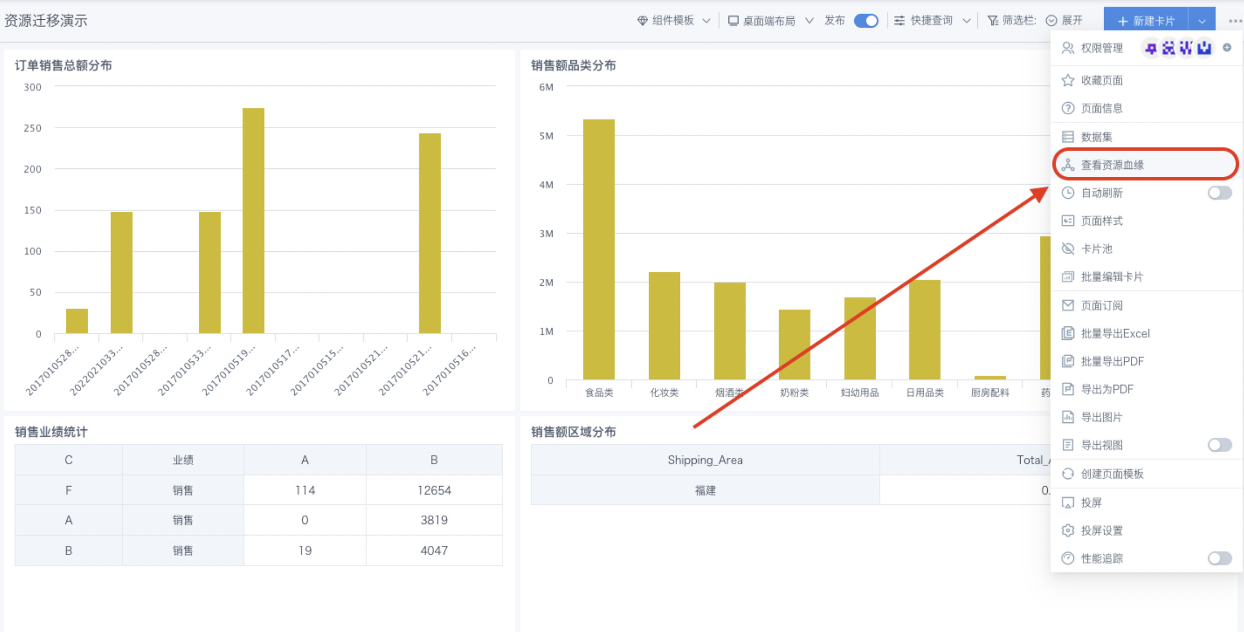Click the question-mark icon for 页面信息
The image size is (1244, 632).
(x=1068, y=108)
